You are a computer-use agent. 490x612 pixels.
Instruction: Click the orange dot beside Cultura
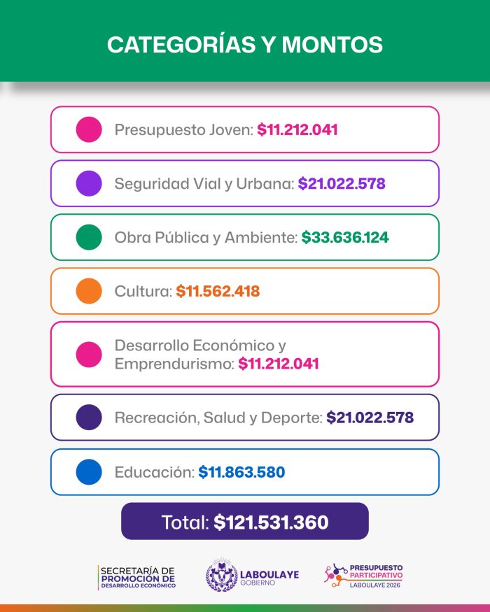[x=89, y=291]
